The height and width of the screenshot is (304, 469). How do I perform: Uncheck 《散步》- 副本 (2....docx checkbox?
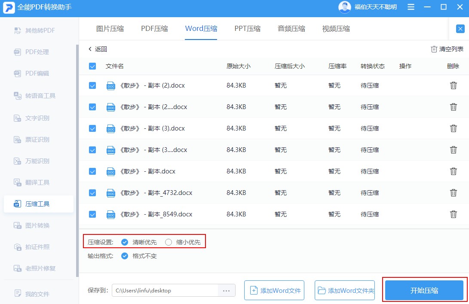pyautogui.click(x=92, y=107)
